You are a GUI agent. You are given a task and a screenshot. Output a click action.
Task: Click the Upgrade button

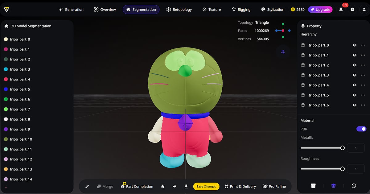click(x=320, y=10)
